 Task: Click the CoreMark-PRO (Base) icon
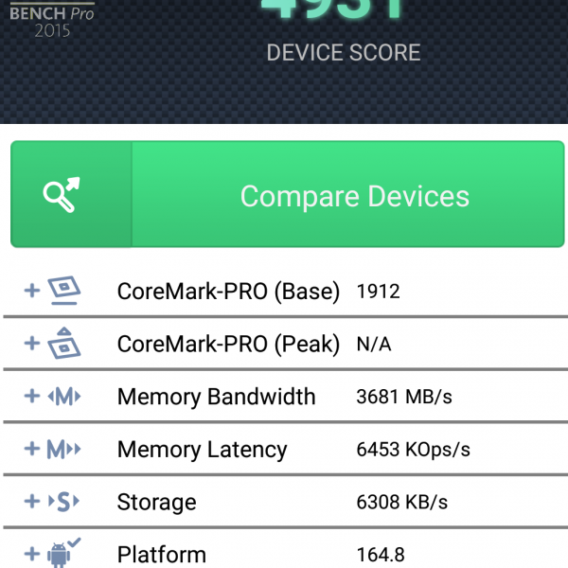[x=64, y=291]
